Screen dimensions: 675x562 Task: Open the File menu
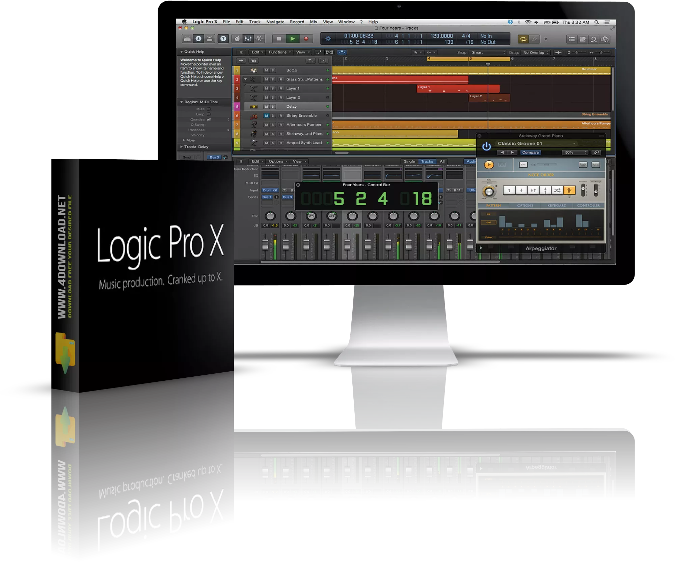point(226,22)
